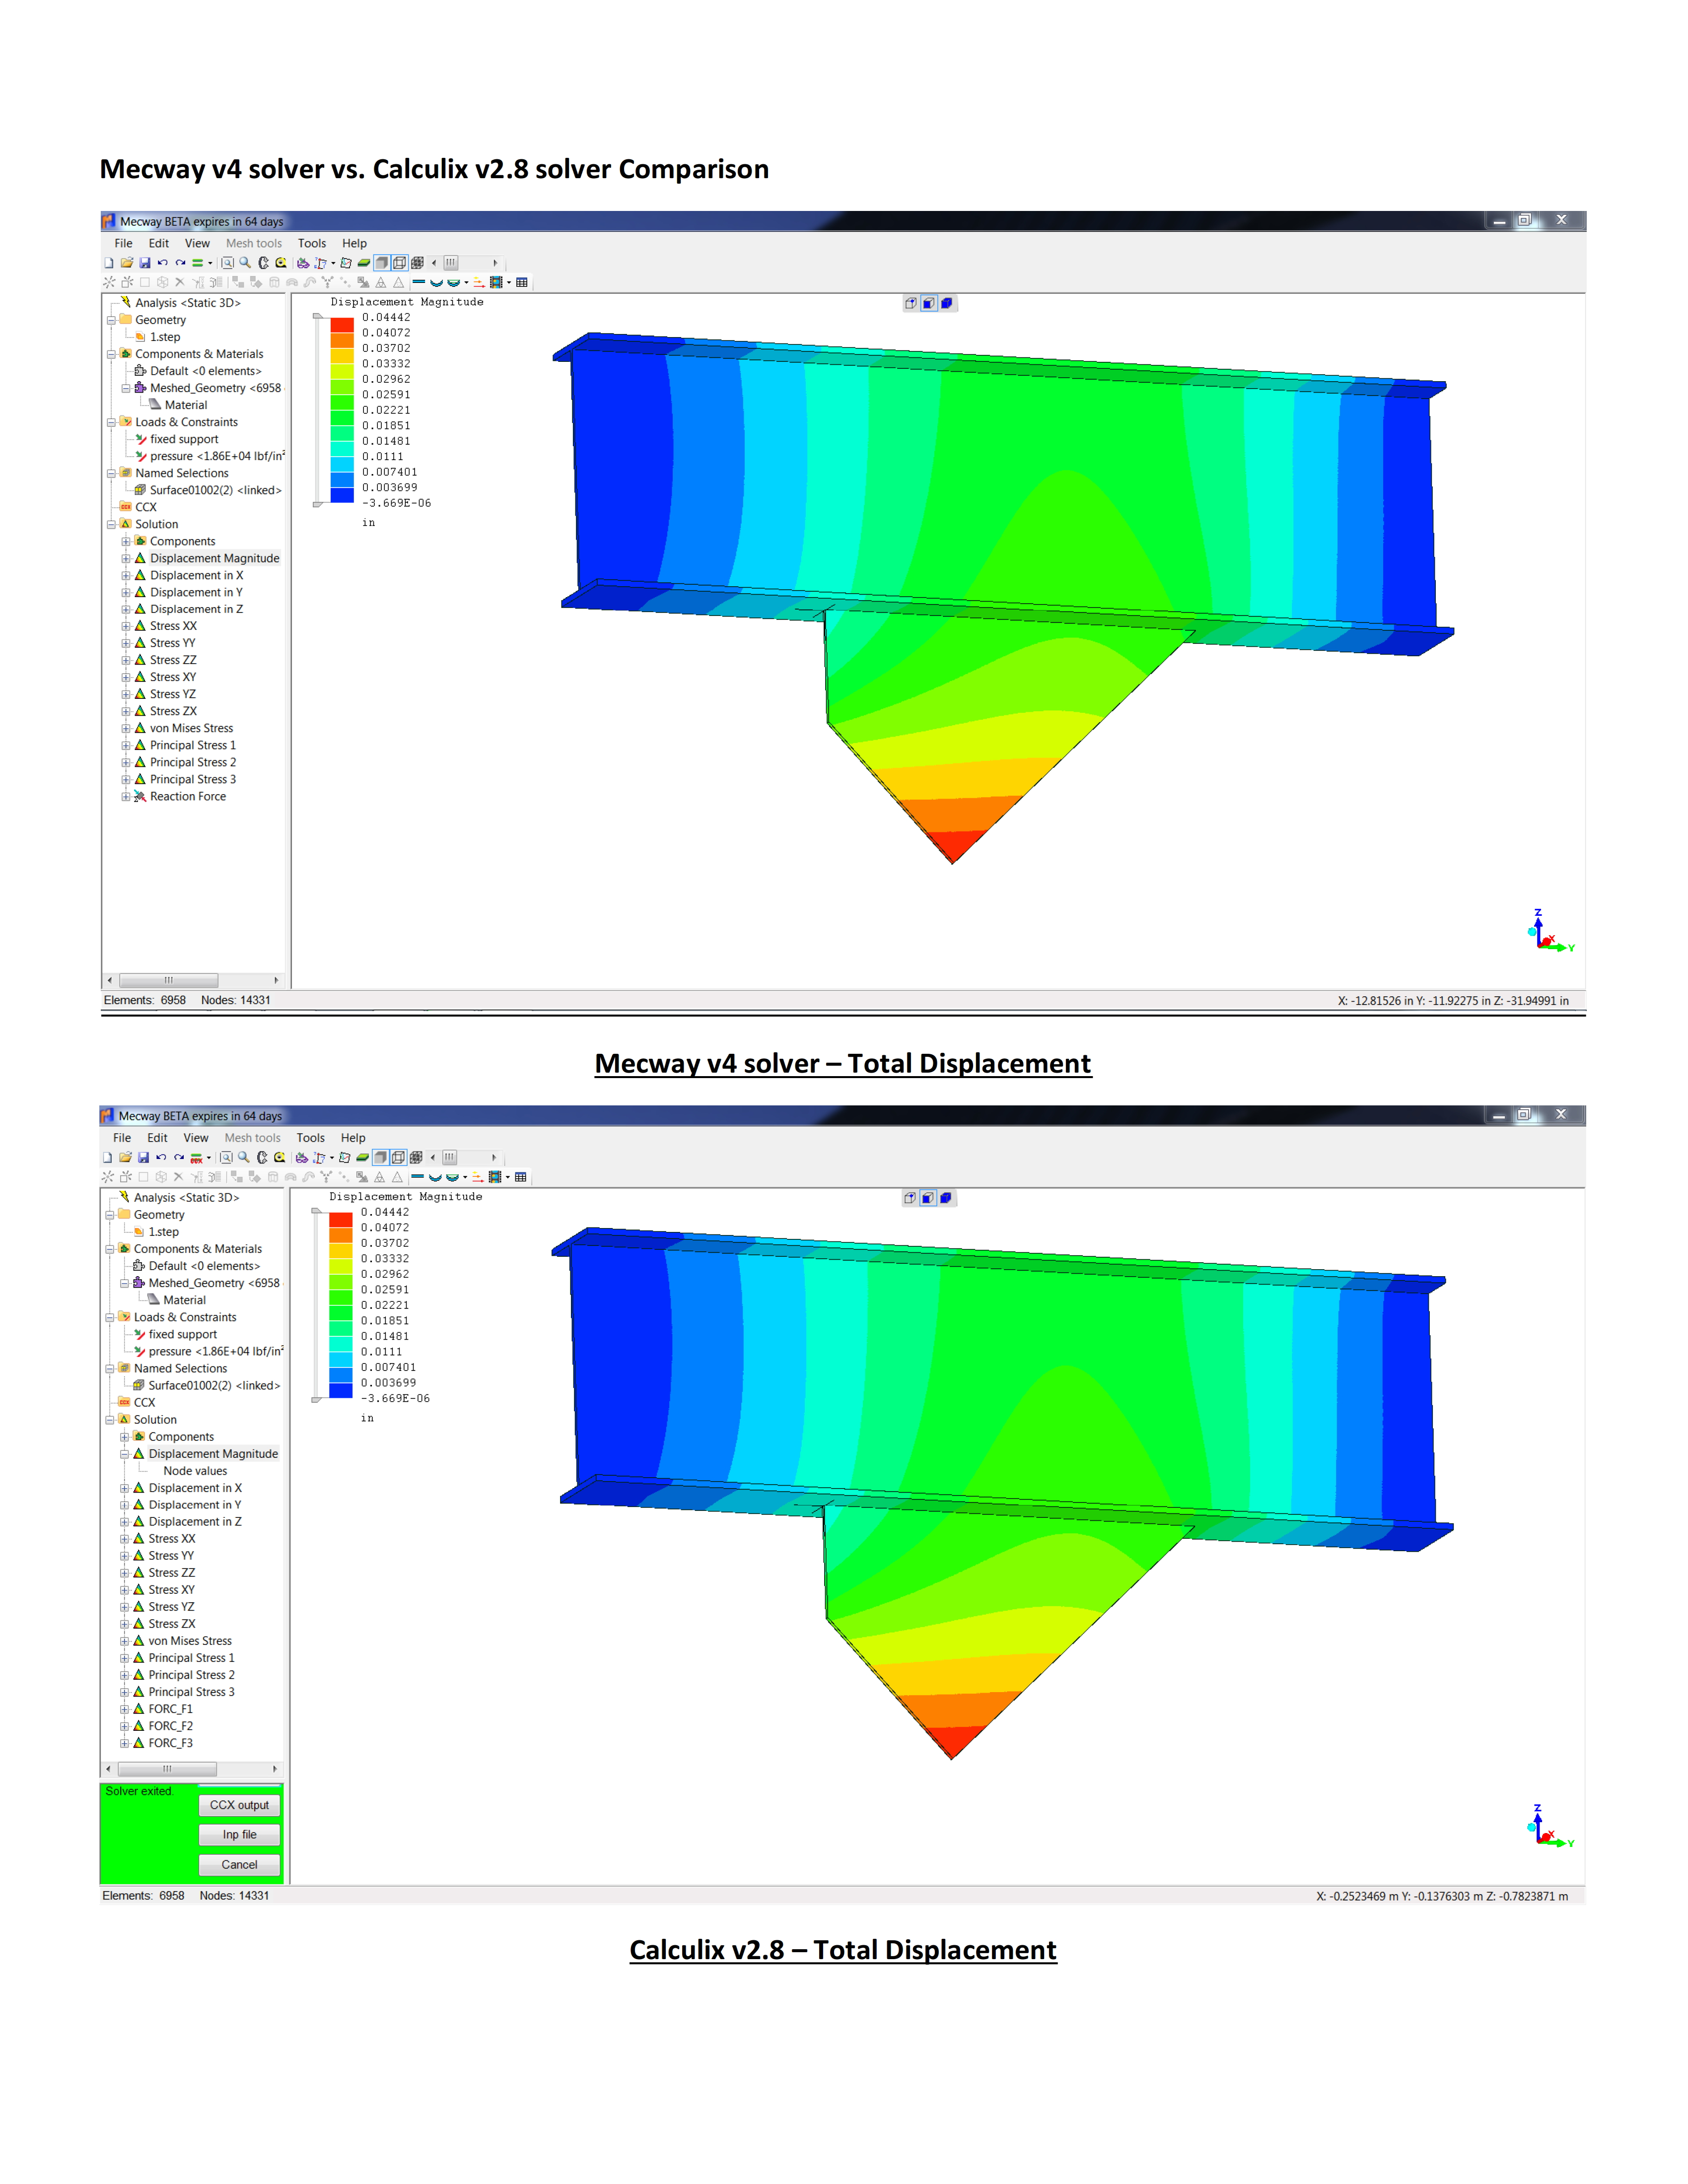Toggle mesh edges display in bottom window
This screenshot has height=2184, width=1688.
pyautogui.click(x=416, y=1158)
